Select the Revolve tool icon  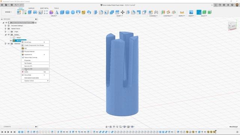click(x=35, y=12)
